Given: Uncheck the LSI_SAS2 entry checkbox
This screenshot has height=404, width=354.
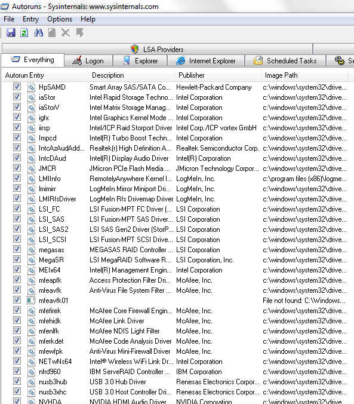Looking at the screenshot, I should coord(17,228).
